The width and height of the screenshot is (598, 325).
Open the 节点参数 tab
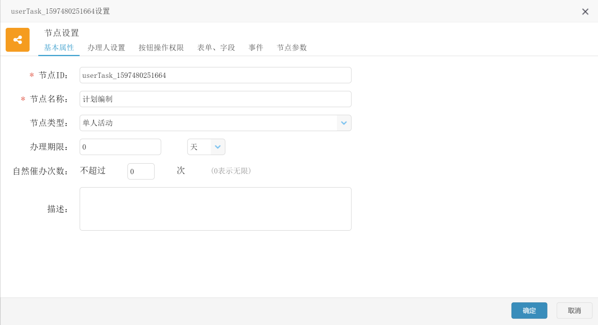click(x=292, y=48)
